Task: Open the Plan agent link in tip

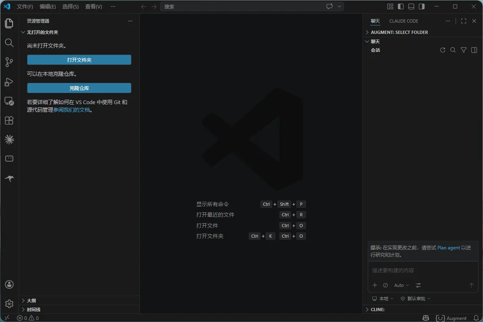Action: tap(448, 248)
